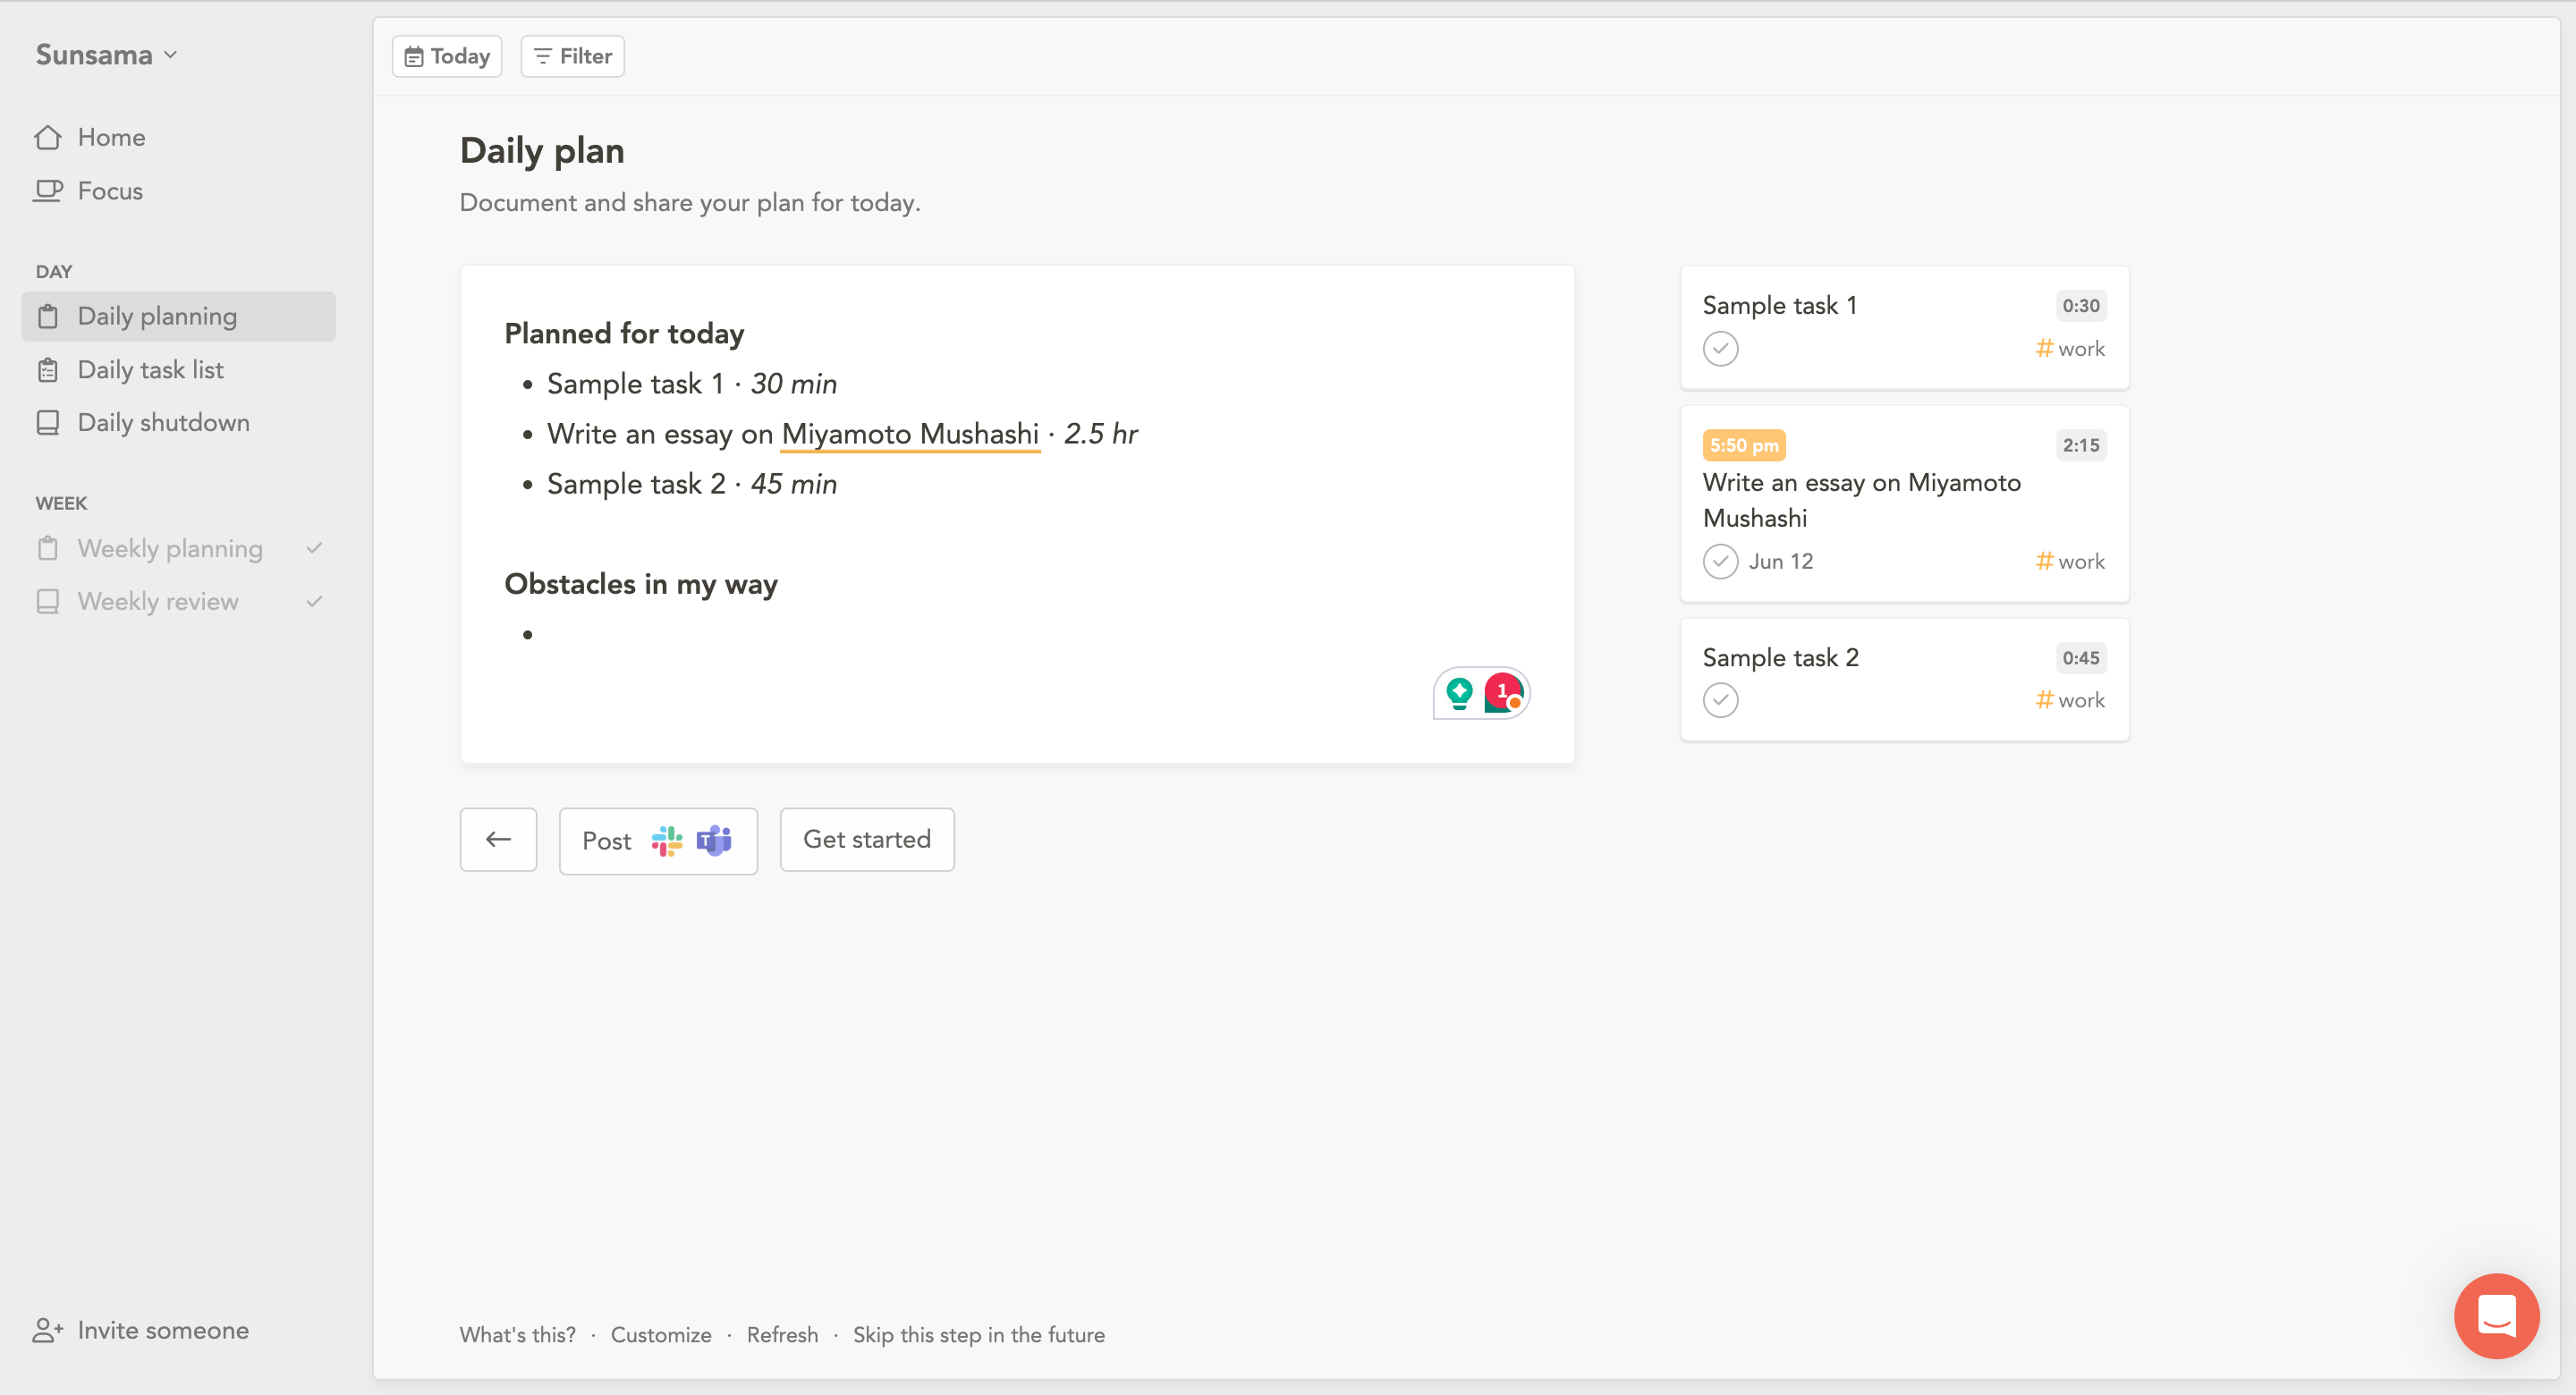Click Skip this step in the future
Image resolution: width=2576 pixels, height=1395 pixels.
(x=978, y=1334)
